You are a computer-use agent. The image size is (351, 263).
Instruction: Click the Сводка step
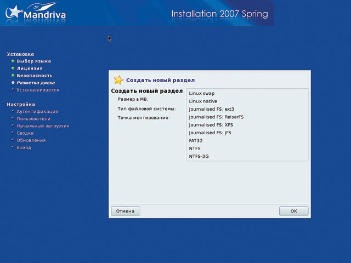click(x=25, y=133)
